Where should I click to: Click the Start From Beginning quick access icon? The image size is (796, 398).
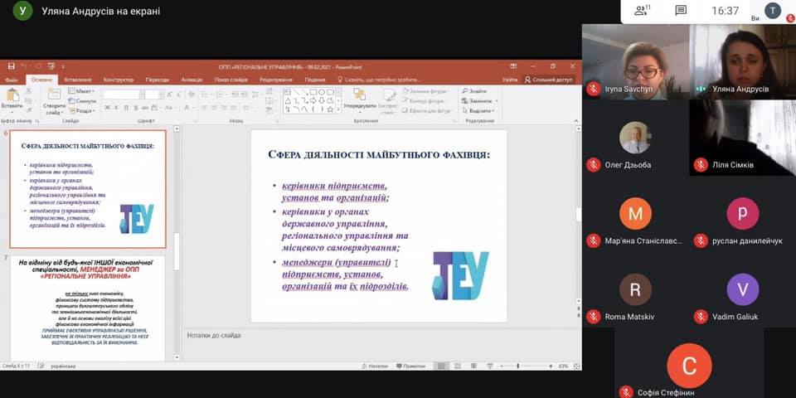(x=51, y=66)
